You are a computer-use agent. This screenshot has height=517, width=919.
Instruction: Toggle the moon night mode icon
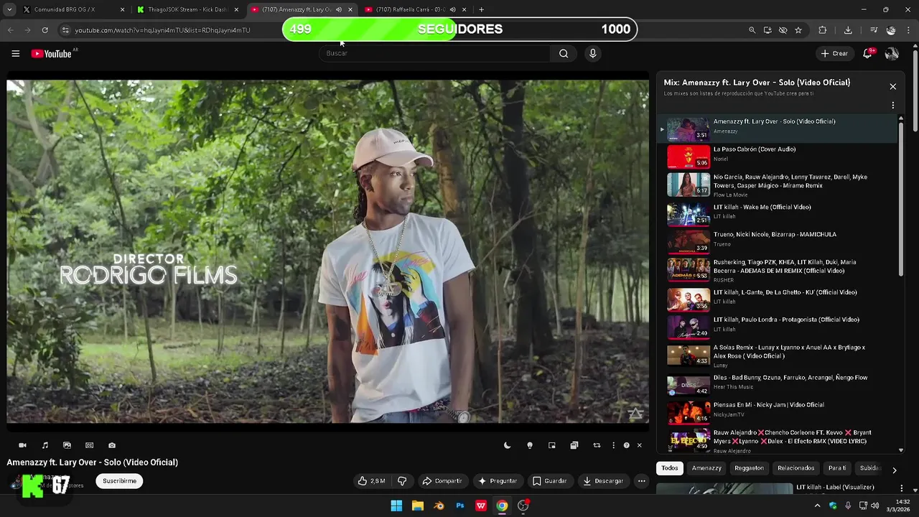tap(507, 445)
